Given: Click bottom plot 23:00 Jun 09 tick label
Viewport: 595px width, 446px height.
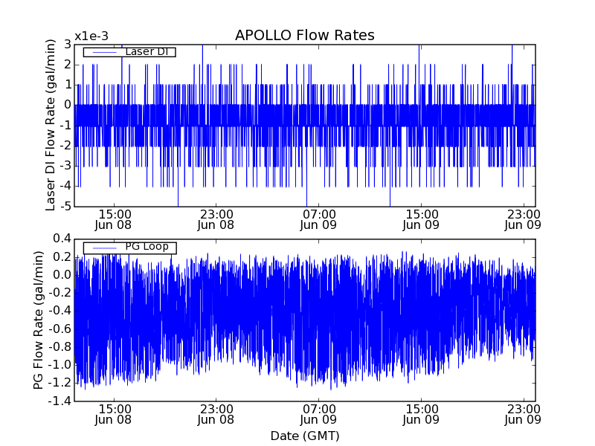Looking at the screenshot, I should pyautogui.click(x=523, y=415).
